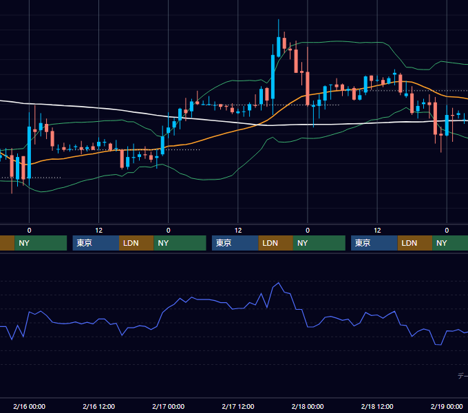
Task: Click the LDN session block for 2/18
Action: (415, 243)
